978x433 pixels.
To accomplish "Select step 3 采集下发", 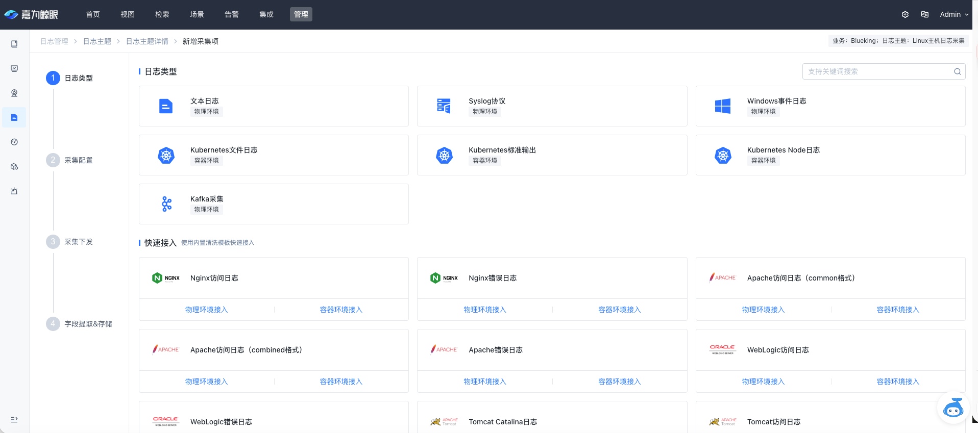I will 69,242.
